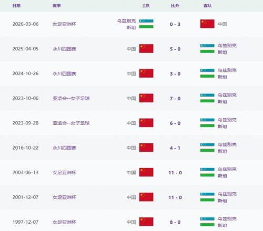Open the 5 - 0 score result
Viewport: 263px width, 231px height.
(175, 49)
